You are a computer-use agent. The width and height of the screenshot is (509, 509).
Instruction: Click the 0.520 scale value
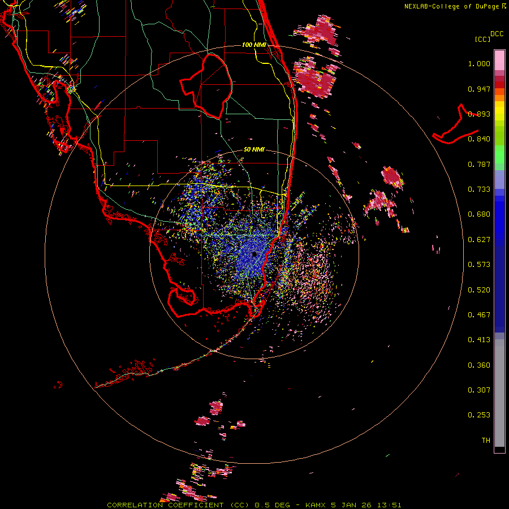point(479,290)
